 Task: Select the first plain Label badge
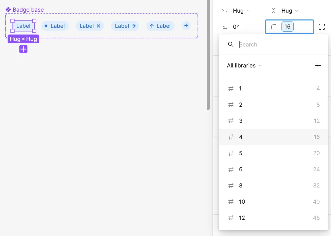click(x=23, y=26)
